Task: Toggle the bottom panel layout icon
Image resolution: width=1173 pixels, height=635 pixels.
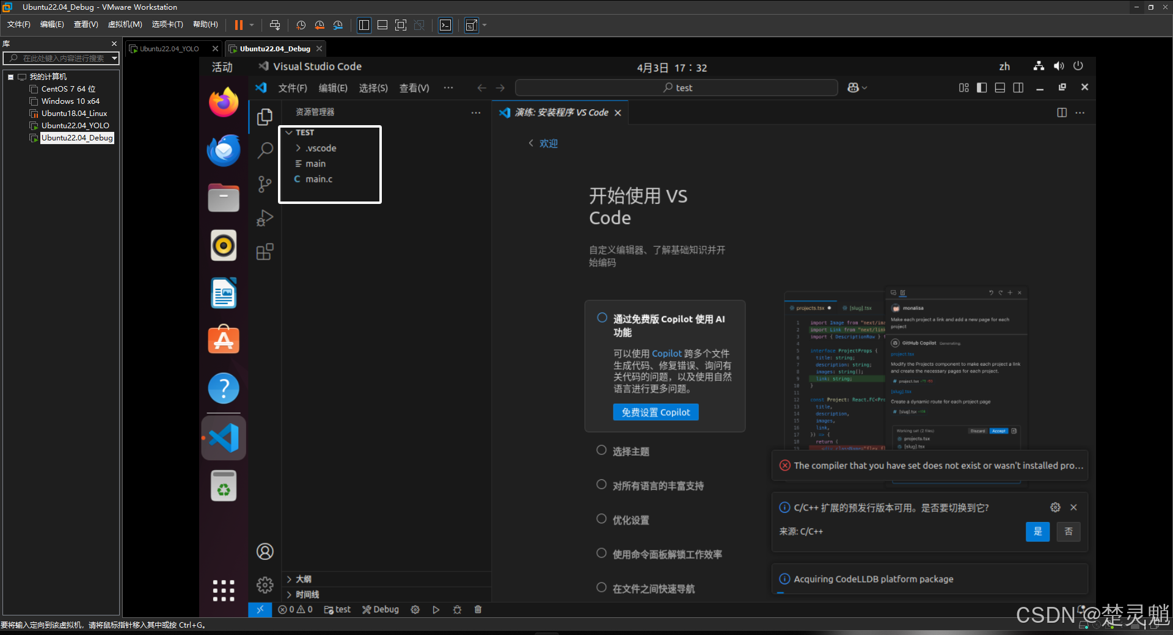Action: (1000, 88)
